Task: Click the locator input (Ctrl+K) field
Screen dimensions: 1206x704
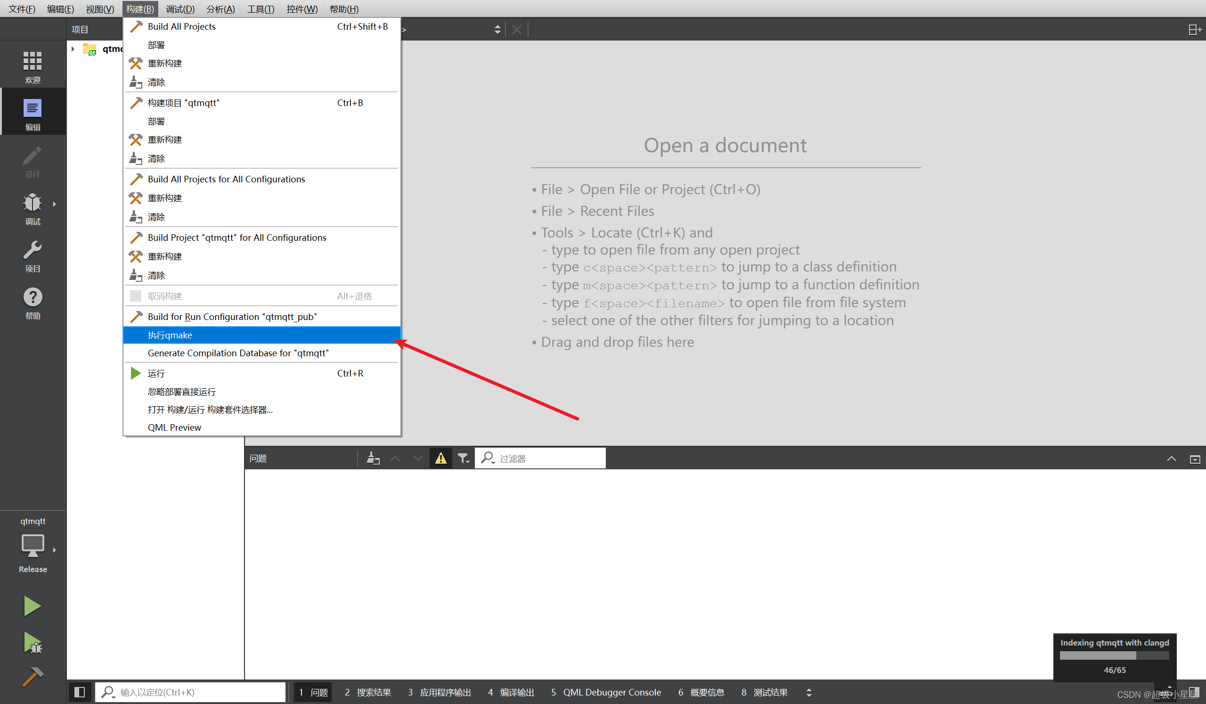Action: click(x=190, y=692)
